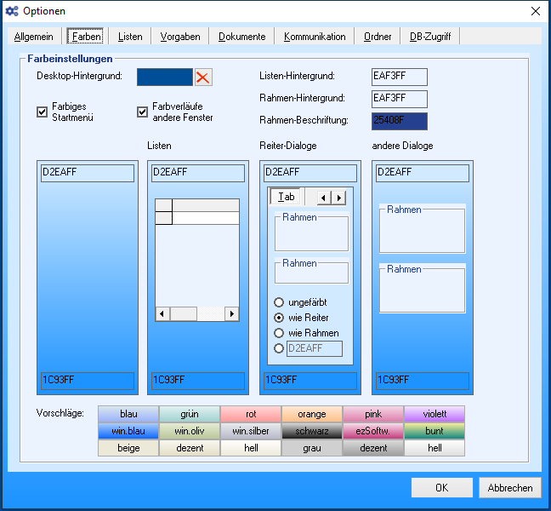Image resolution: width=551 pixels, height=511 pixels.
Task: Click left arrow beside Tab preview
Action: (324, 198)
